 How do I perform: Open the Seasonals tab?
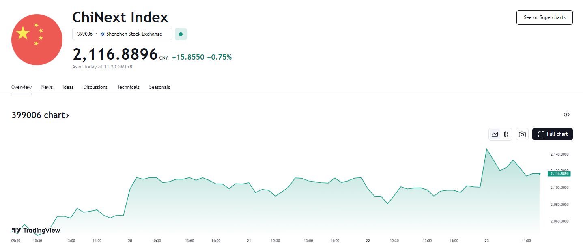159,87
